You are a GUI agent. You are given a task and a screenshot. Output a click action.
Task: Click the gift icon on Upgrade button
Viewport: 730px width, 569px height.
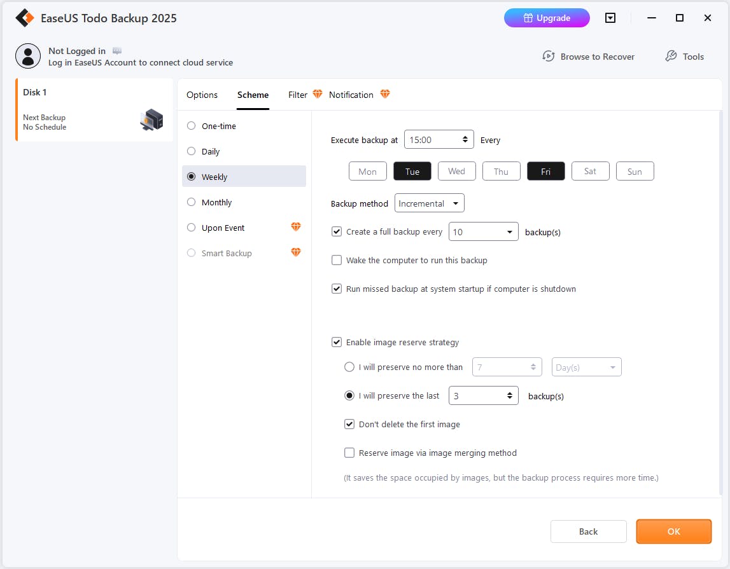click(x=528, y=18)
